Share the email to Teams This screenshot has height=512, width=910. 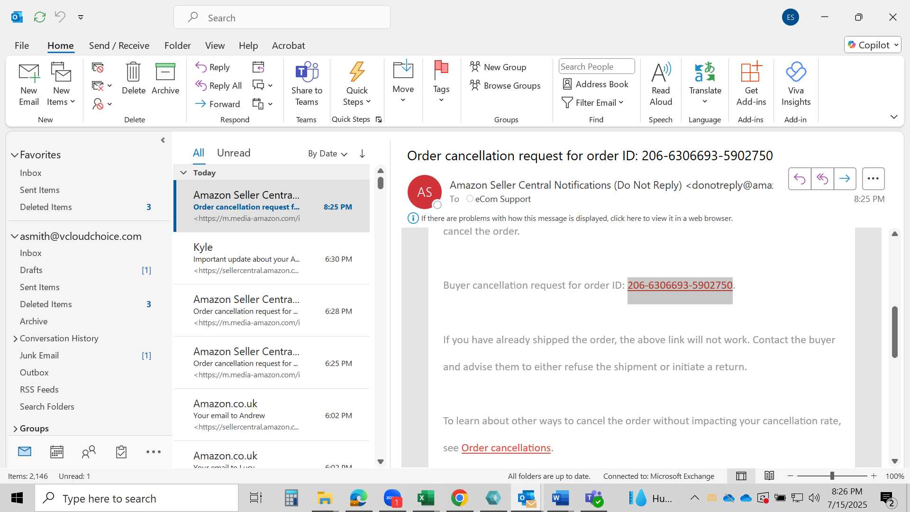307,84
